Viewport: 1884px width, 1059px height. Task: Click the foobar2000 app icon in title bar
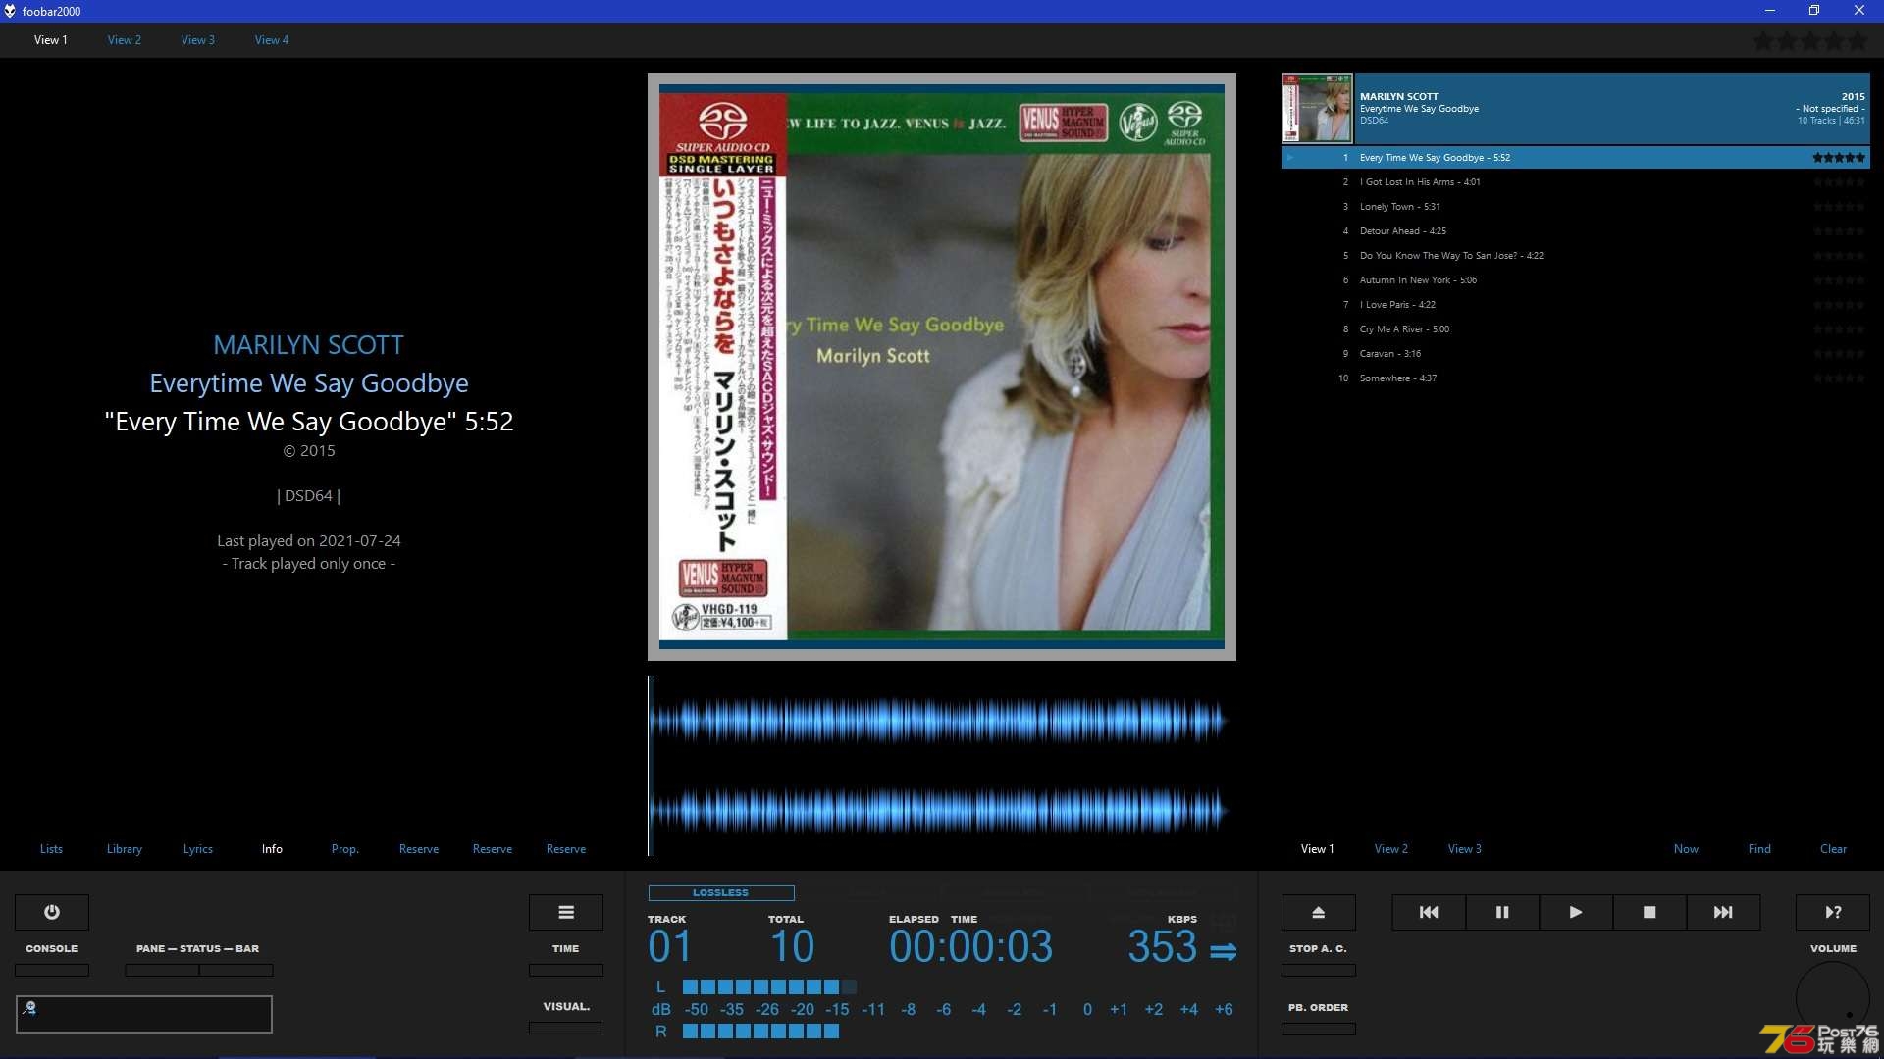click(x=10, y=11)
